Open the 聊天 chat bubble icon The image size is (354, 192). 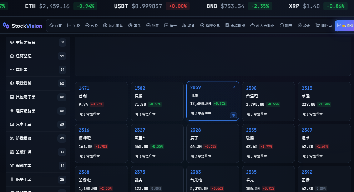coord(282,26)
